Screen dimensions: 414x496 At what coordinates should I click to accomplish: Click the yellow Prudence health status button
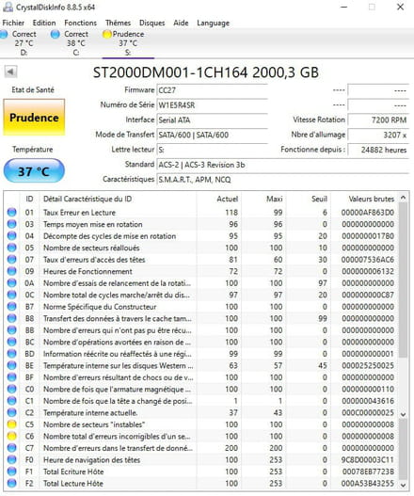tap(34, 118)
